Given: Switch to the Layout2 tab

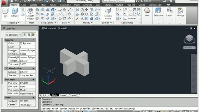Looking at the screenshot, I should click(x=74, y=95).
